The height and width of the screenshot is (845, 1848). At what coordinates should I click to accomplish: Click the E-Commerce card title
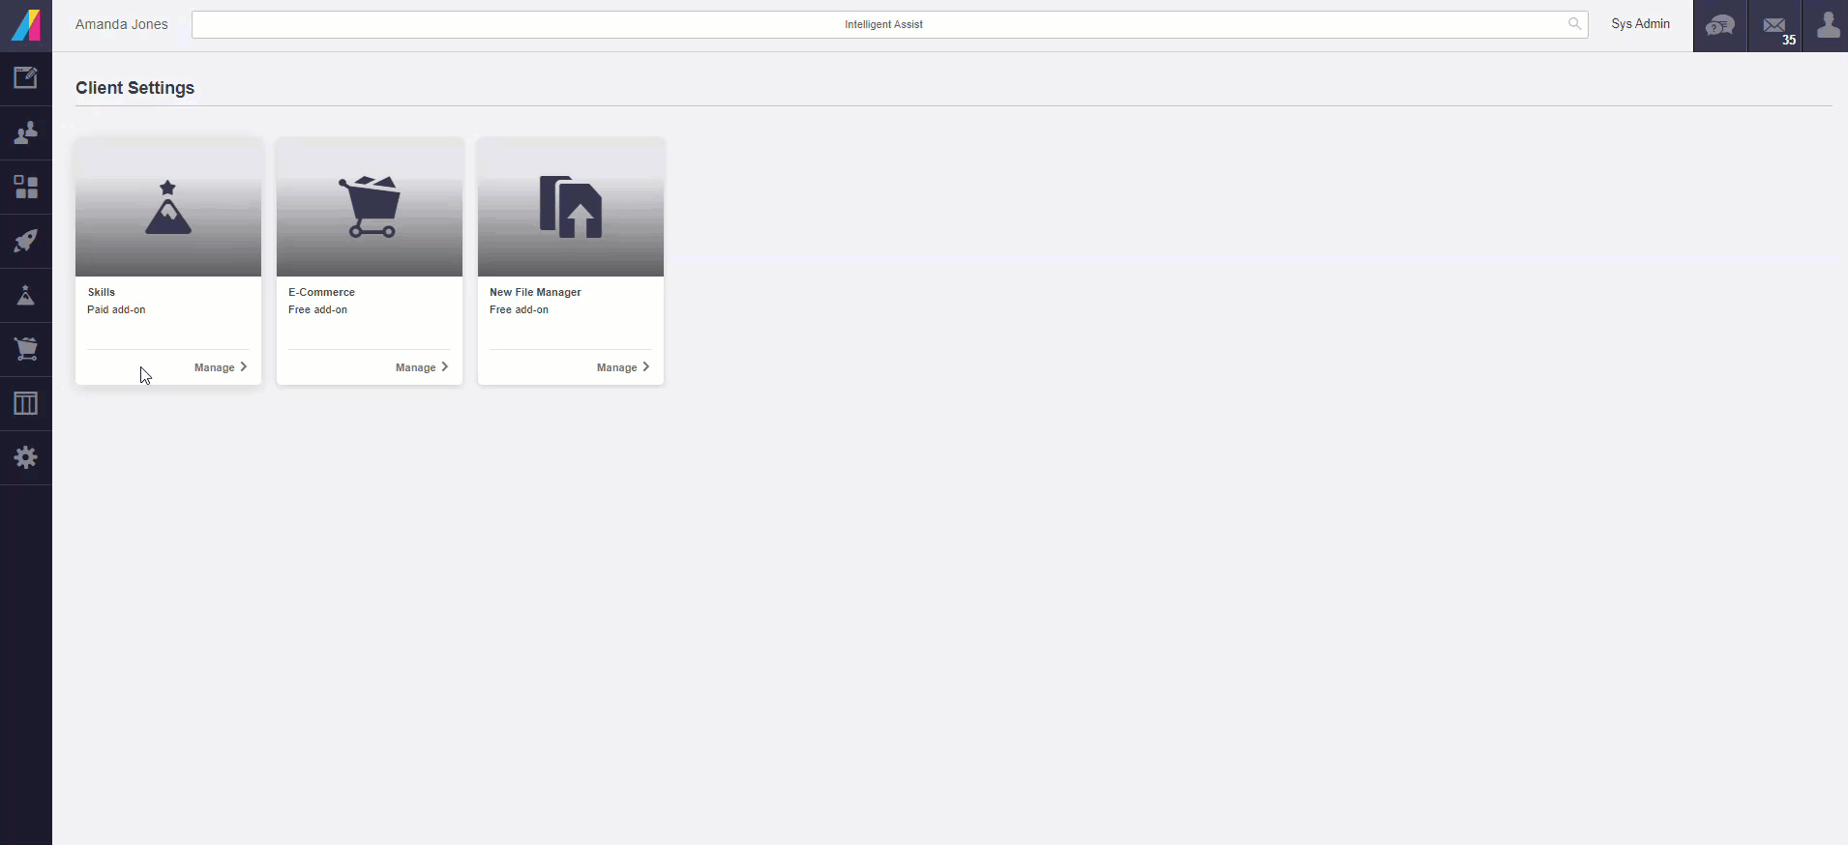(321, 292)
